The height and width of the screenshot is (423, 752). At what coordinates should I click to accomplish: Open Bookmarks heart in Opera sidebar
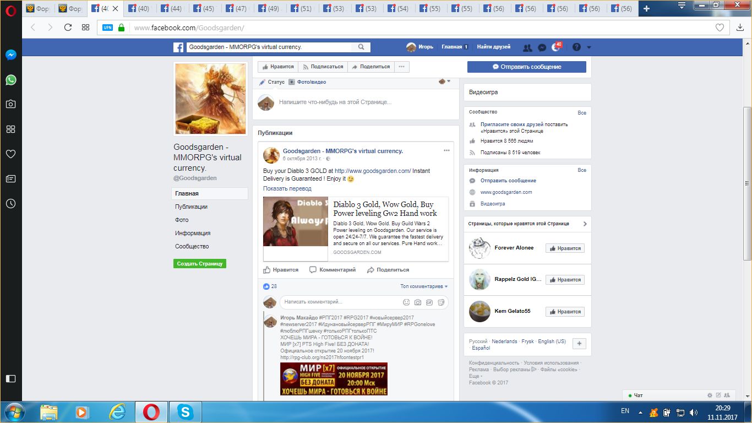(x=10, y=154)
